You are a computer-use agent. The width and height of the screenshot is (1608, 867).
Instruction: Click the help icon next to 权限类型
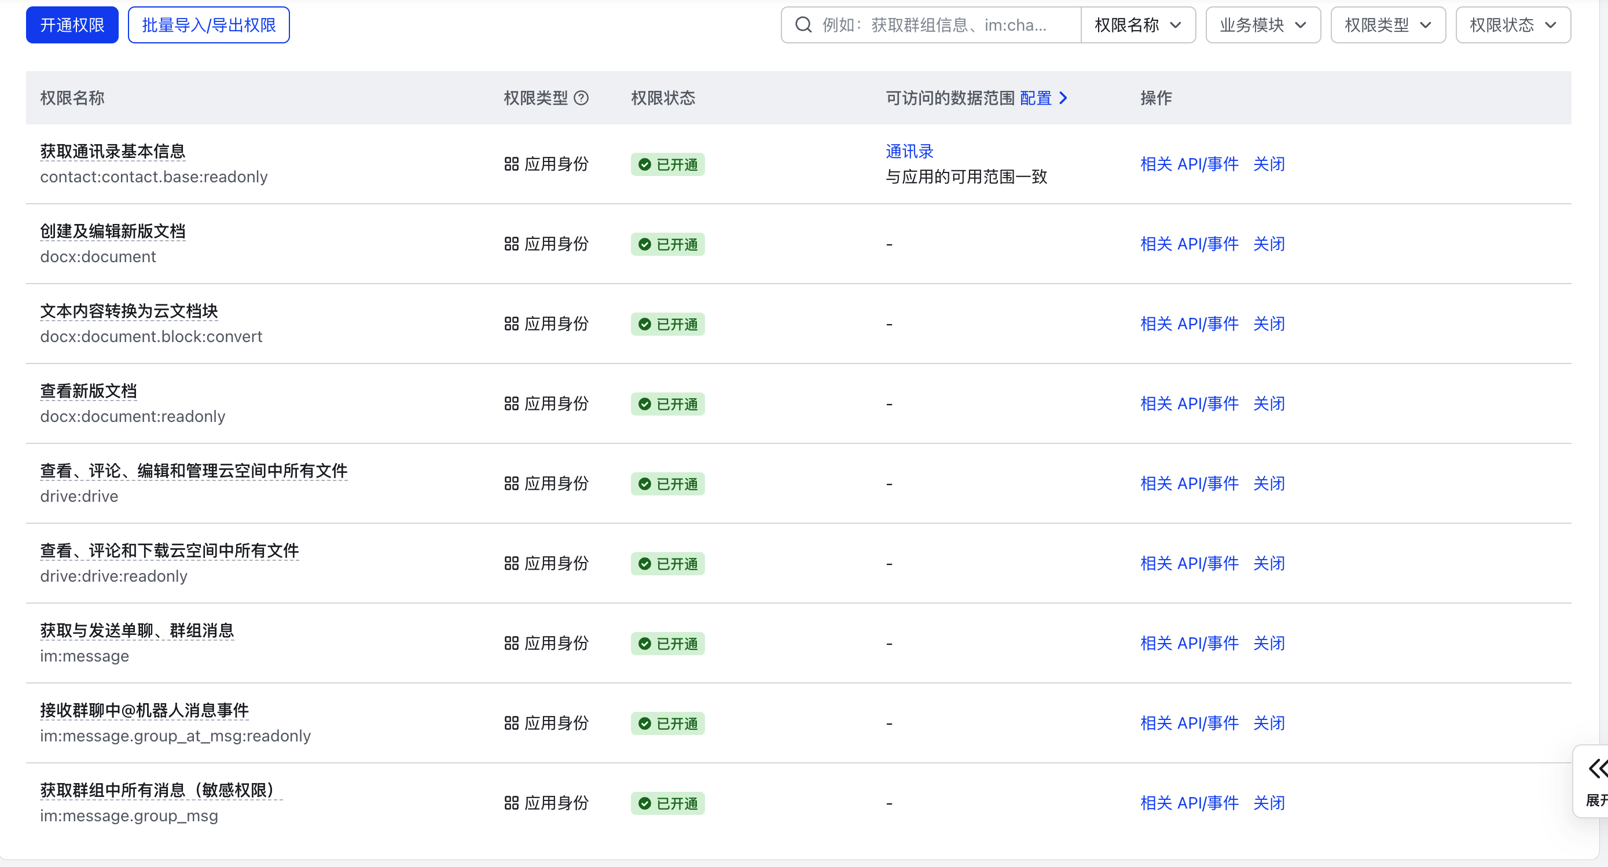click(x=581, y=98)
